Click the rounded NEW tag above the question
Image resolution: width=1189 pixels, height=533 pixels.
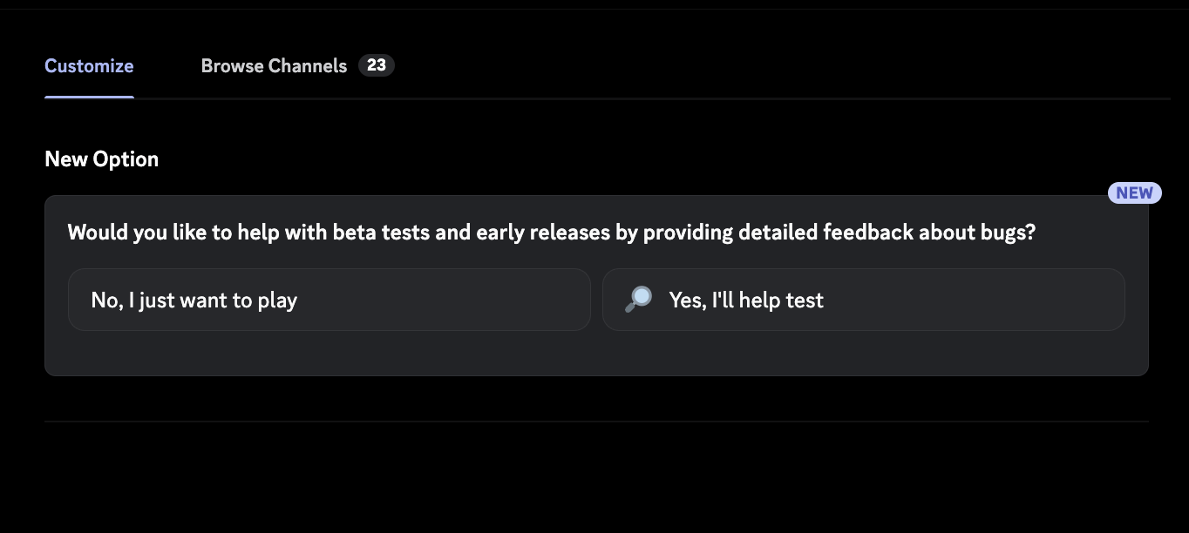(x=1134, y=192)
